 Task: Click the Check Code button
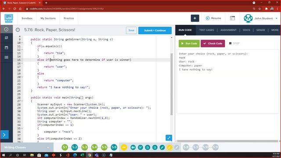pos(213,43)
